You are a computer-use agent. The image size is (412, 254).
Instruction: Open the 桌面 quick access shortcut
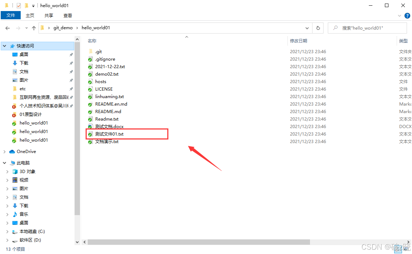pyautogui.click(x=24, y=54)
